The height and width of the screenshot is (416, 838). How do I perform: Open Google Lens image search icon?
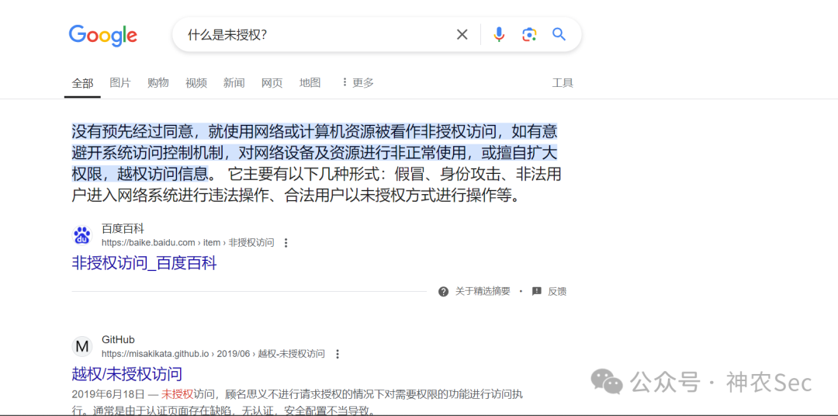pyautogui.click(x=529, y=35)
